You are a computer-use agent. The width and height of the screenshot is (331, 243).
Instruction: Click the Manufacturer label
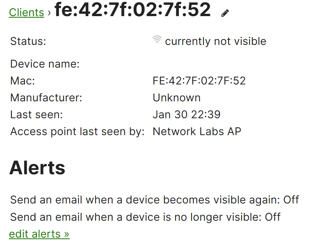tap(46, 98)
